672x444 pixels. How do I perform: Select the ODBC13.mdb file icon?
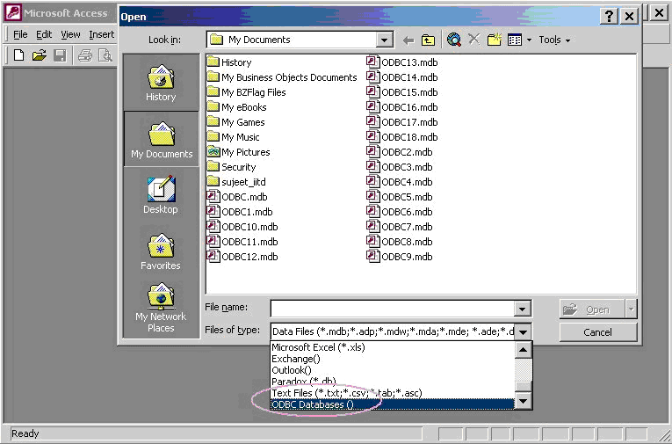(372, 62)
